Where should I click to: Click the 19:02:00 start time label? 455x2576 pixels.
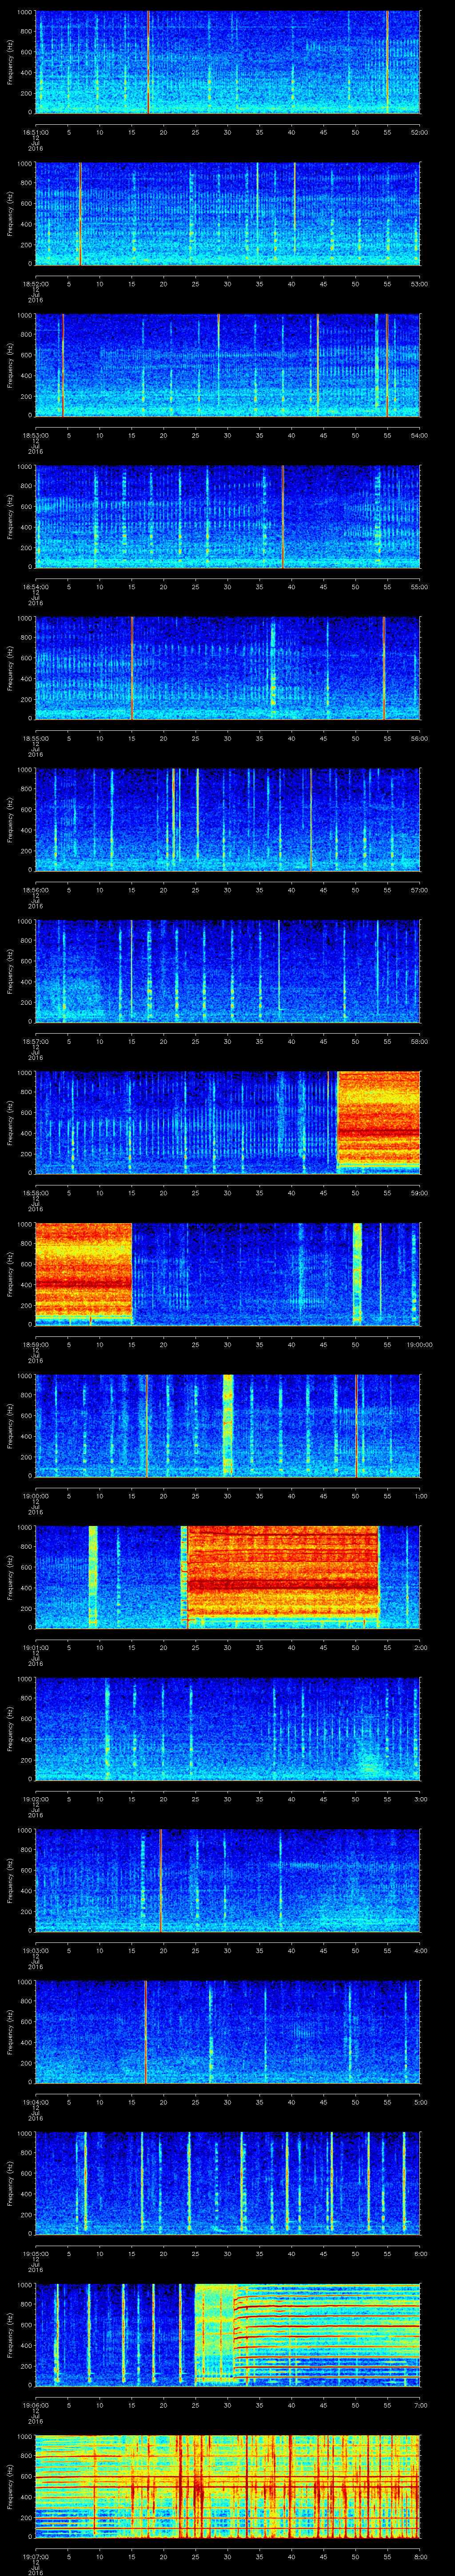tap(36, 1798)
